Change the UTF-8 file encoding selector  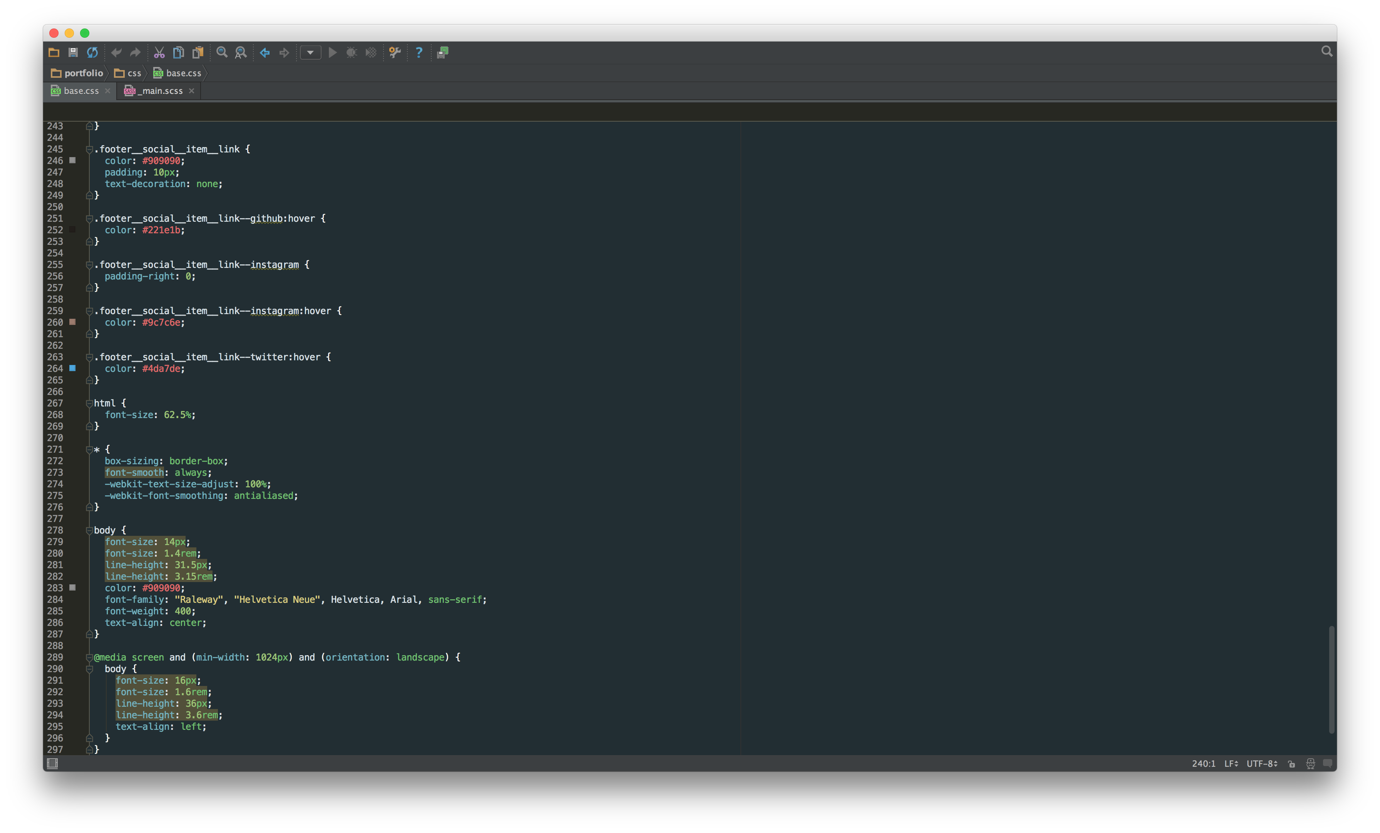coord(1262,764)
